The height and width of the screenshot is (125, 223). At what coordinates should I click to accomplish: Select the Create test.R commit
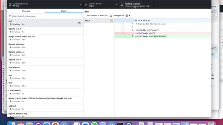tap(45, 92)
